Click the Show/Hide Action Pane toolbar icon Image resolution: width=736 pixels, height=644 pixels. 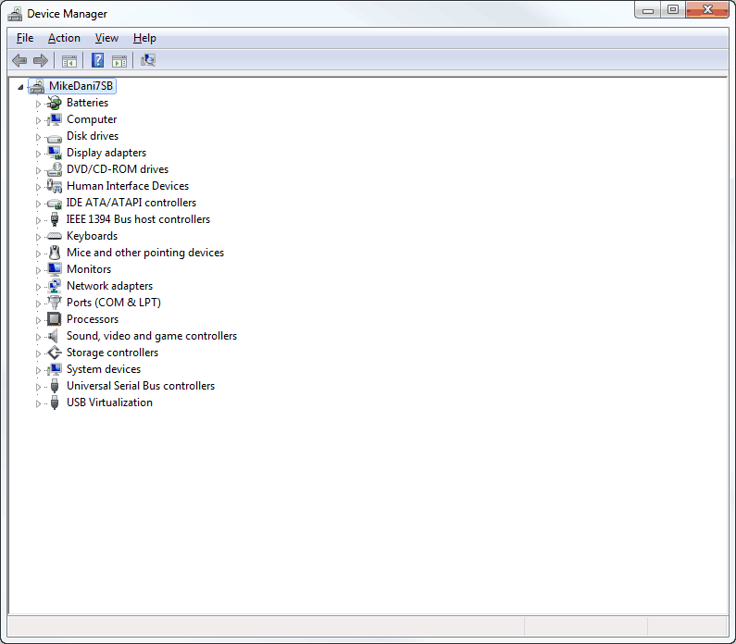coord(119,61)
